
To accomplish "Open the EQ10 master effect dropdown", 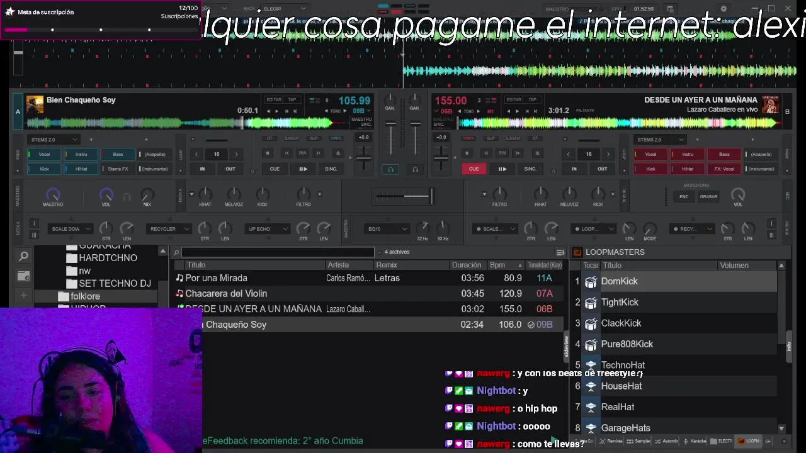I will click(386, 229).
